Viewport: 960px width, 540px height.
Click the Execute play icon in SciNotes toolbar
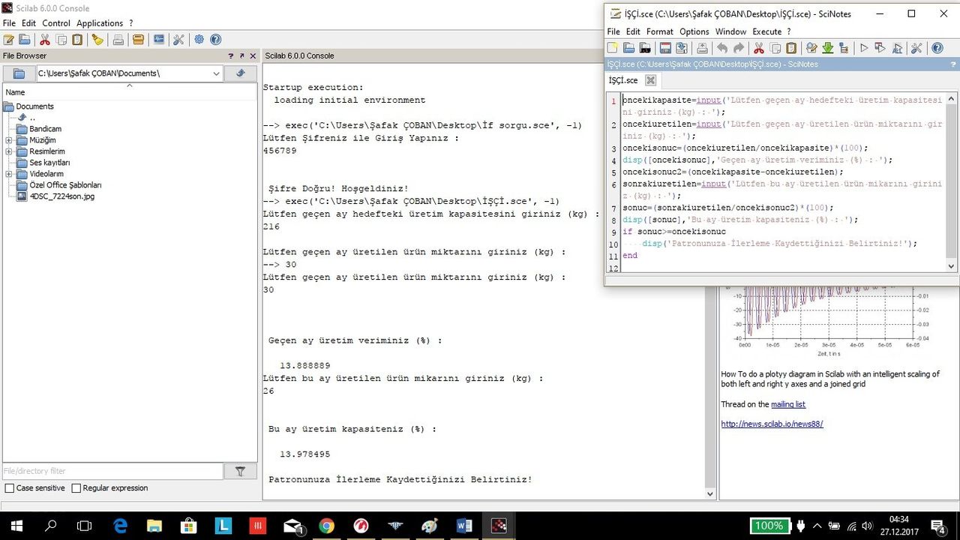pyautogui.click(x=864, y=48)
